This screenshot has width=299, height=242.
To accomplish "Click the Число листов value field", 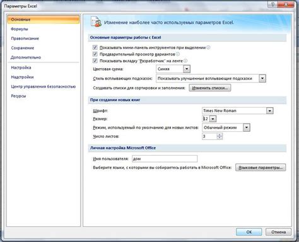I will pyautogui.click(x=209, y=136).
